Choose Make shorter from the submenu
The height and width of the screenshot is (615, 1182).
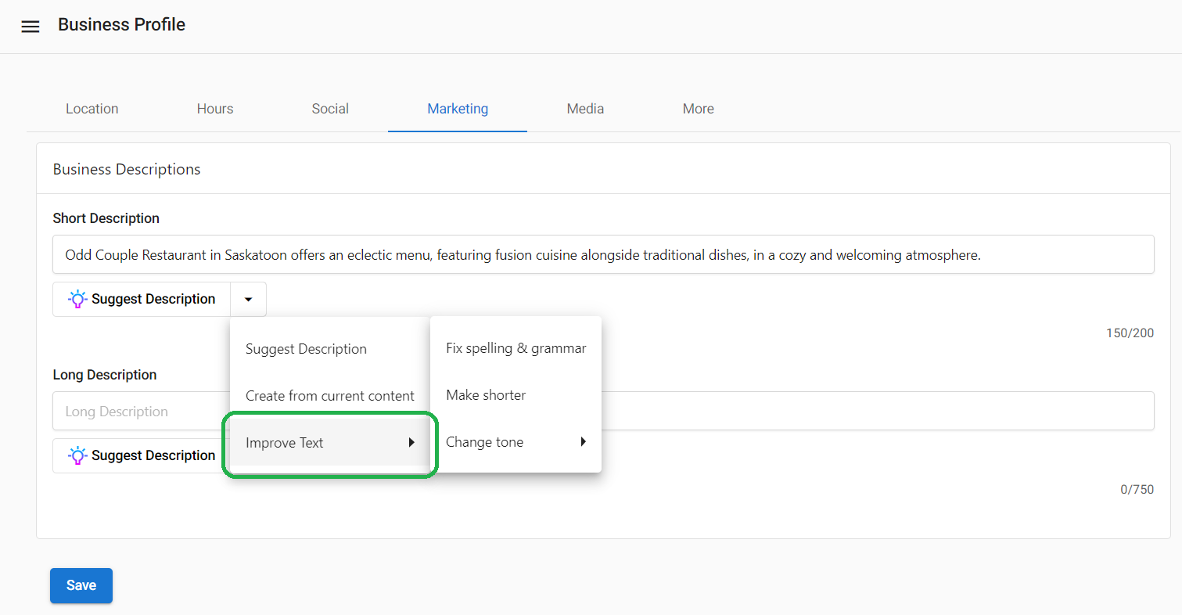(x=486, y=395)
